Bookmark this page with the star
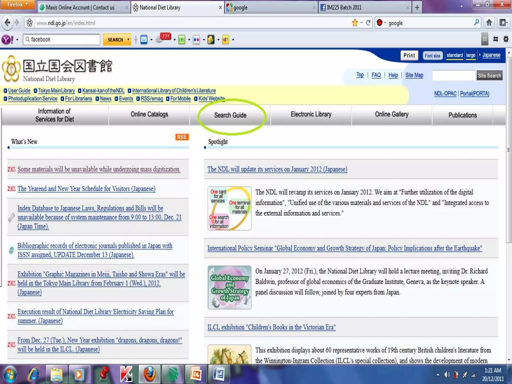The height and width of the screenshot is (384, 512). click(355, 23)
